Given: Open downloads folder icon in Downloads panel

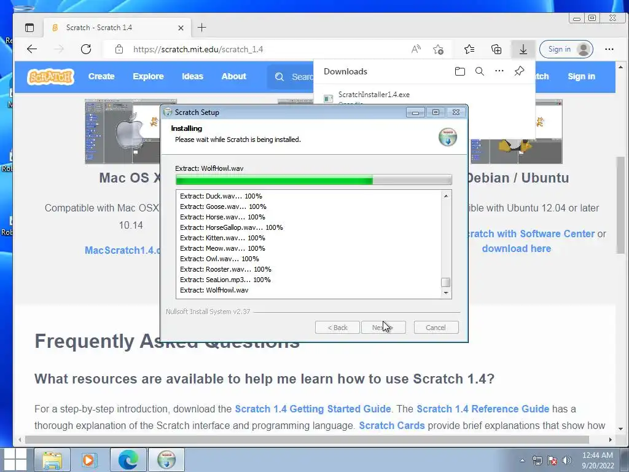Looking at the screenshot, I should [x=460, y=71].
